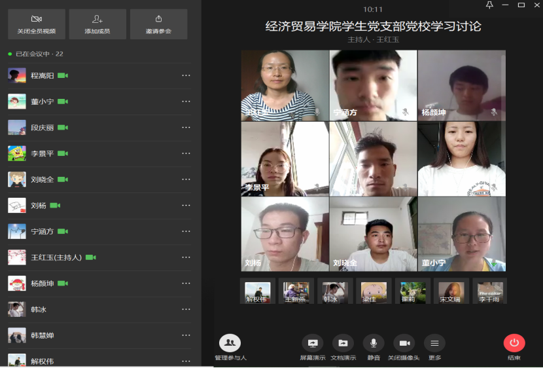The width and height of the screenshot is (543, 368).
Task: Start 文档演示 document presentation
Action: tap(343, 347)
